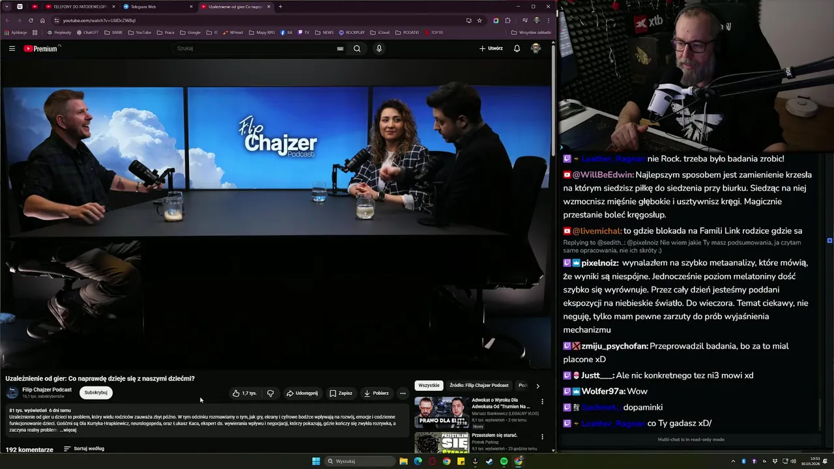Open the ROCKPLAY bookmark
834x469 pixels.
tap(352, 32)
